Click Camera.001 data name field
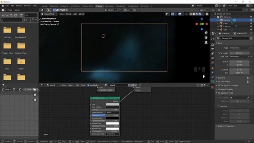The height and width of the screenshot is (143, 254). 235,38
